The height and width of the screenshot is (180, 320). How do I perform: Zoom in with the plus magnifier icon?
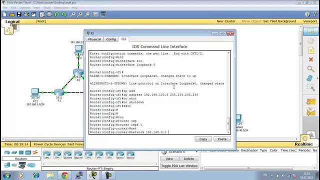(x=72, y=14)
